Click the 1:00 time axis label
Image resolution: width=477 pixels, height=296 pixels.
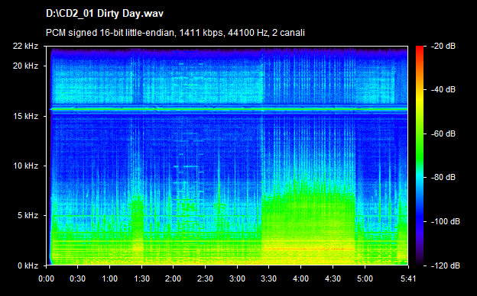pos(109,278)
